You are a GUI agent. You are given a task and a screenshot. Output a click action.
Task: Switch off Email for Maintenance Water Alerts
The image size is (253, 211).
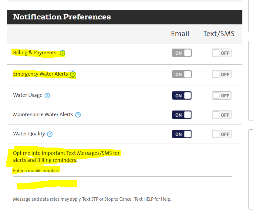(182, 114)
